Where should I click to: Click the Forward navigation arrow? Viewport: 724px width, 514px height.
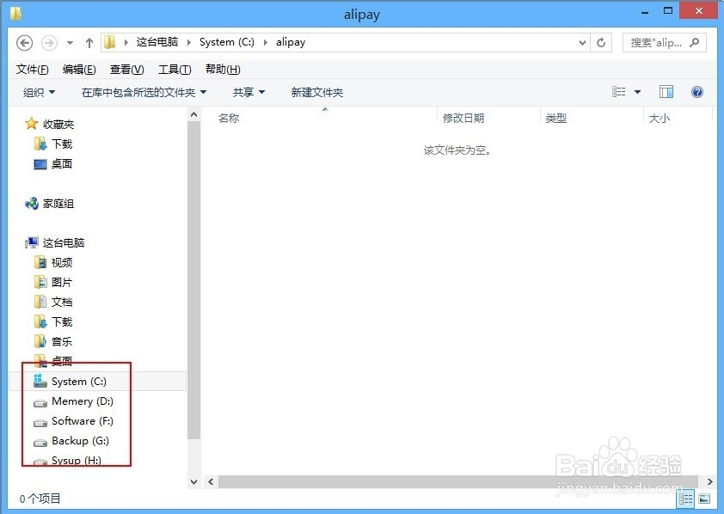[x=49, y=43]
